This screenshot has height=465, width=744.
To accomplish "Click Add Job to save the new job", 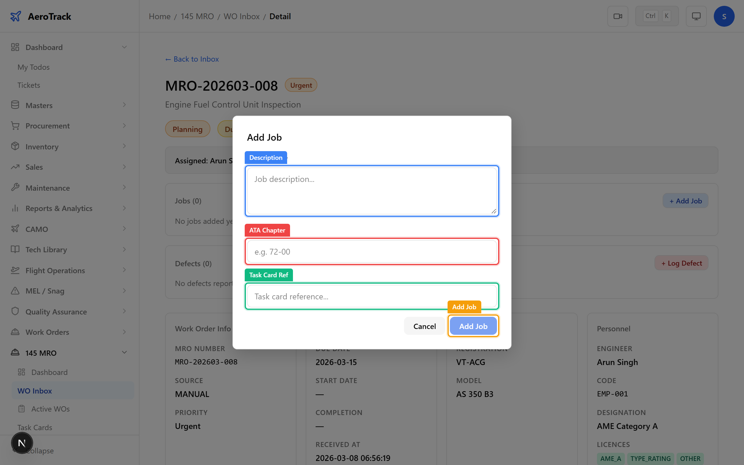I will pos(473,326).
